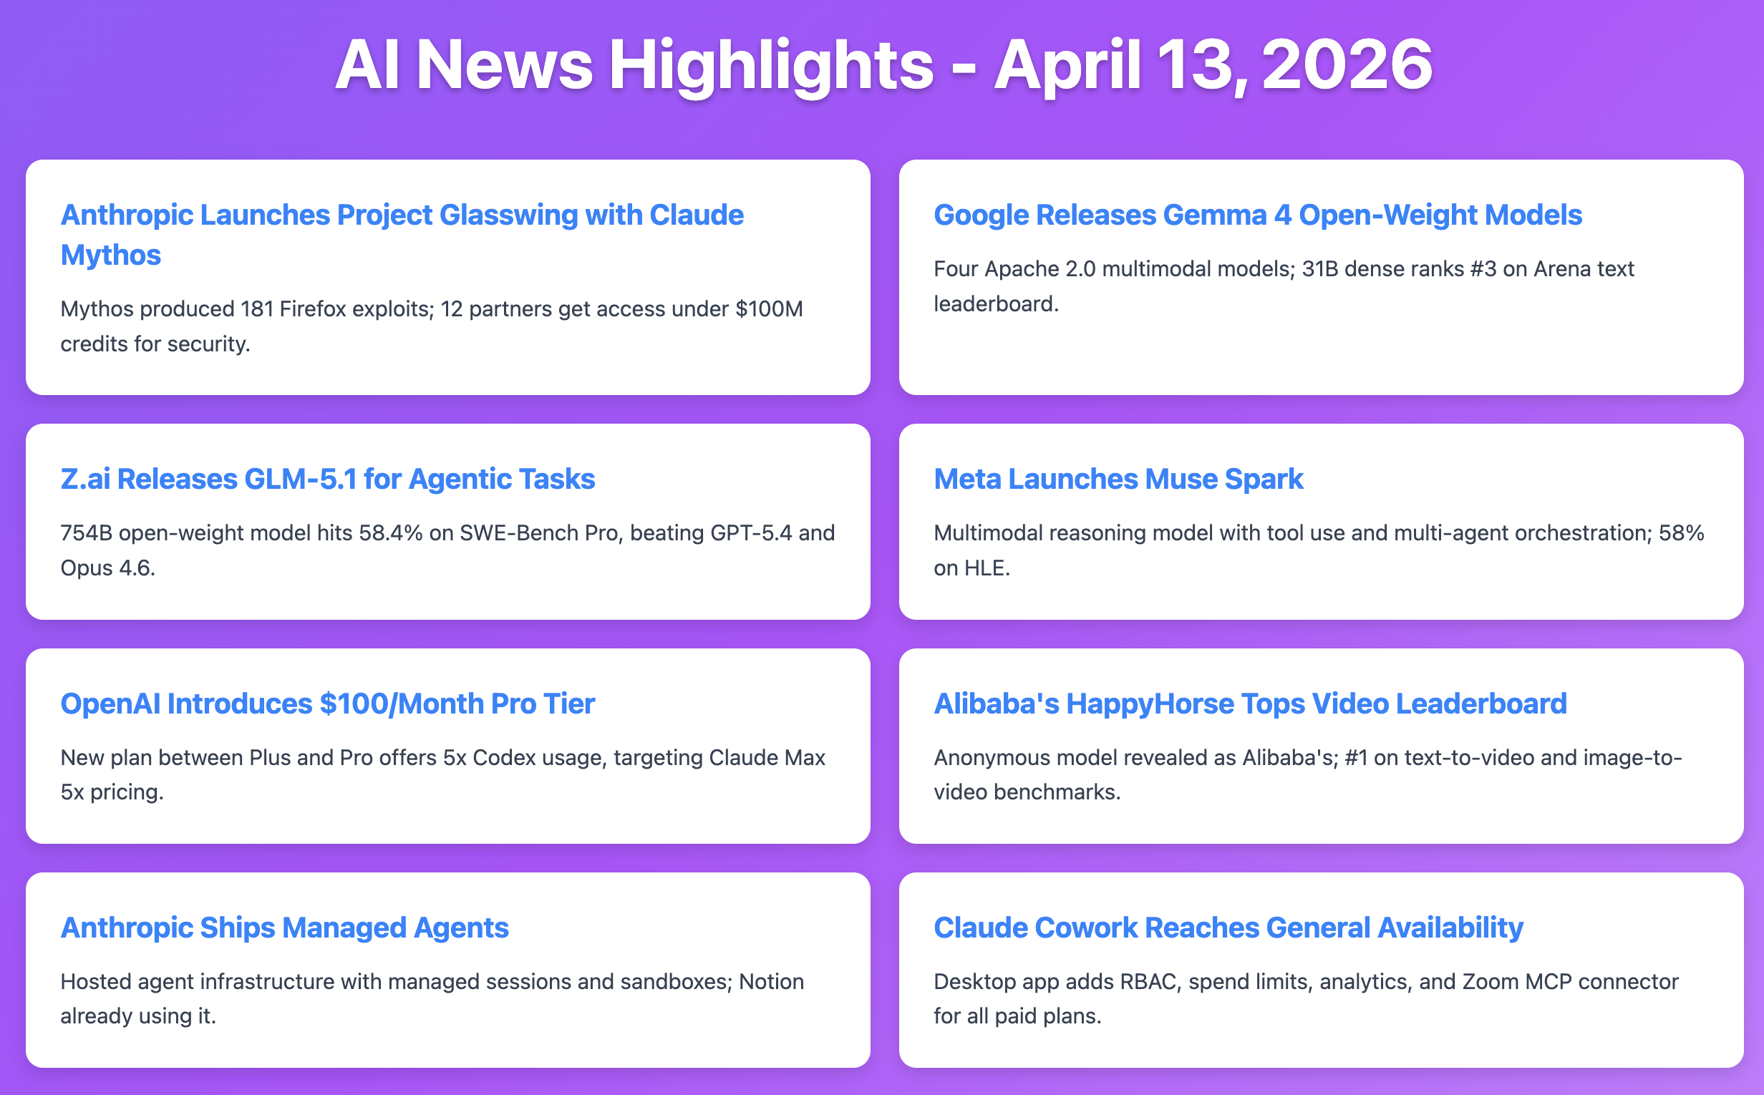Open the OpenAI $100/Month Pro Tier headline

[x=327, y=704]
